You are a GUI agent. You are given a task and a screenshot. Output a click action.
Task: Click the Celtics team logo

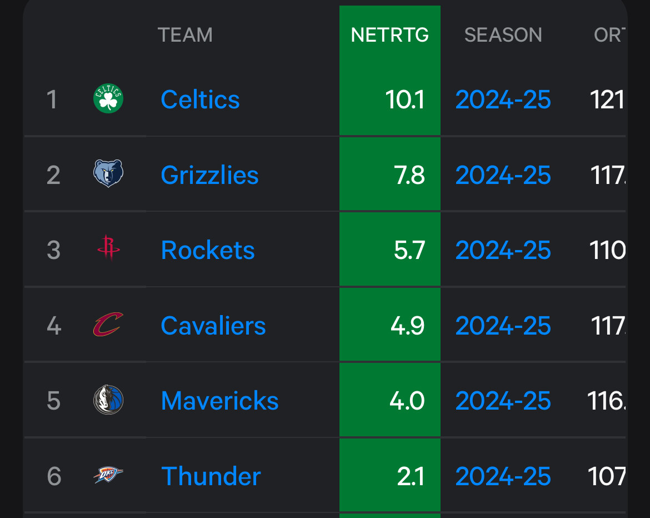[x=108, y=99]
